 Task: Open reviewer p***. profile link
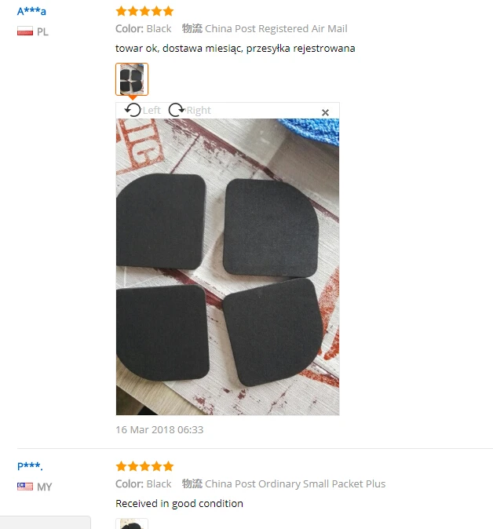tap(30, 466)
